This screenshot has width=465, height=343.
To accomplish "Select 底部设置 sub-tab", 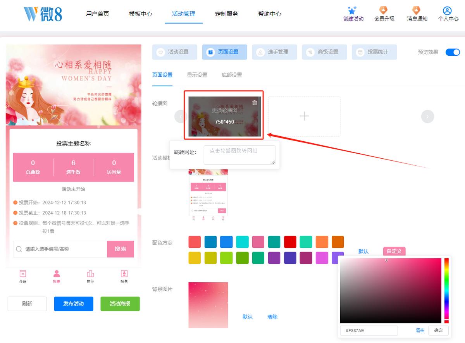I will click(x=232, y=75).
